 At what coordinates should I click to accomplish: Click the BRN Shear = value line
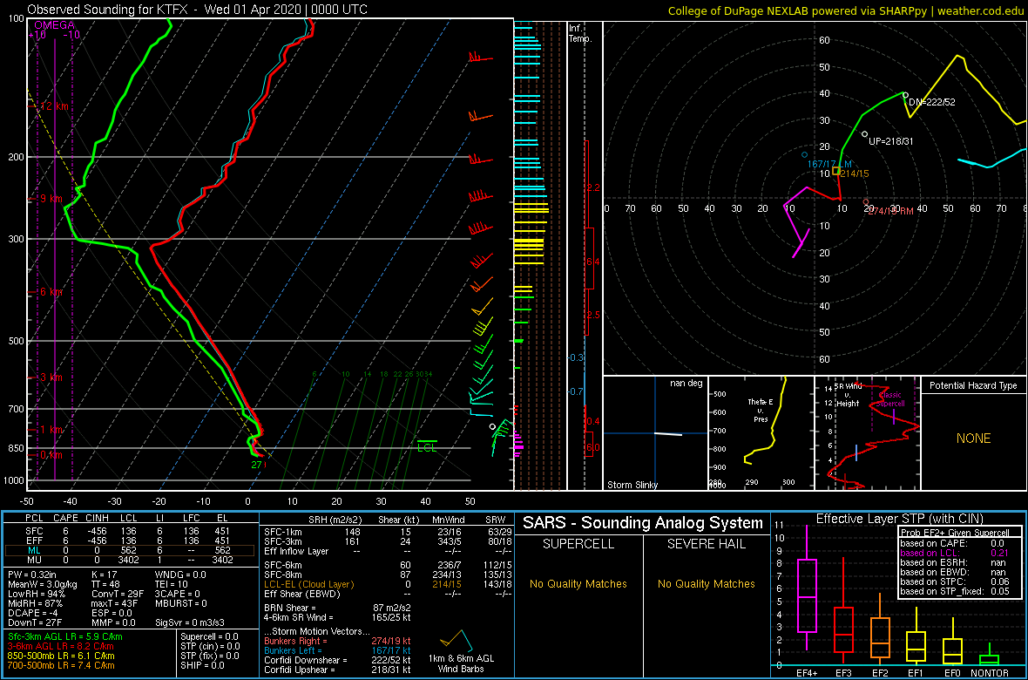(x=338, y=608)
